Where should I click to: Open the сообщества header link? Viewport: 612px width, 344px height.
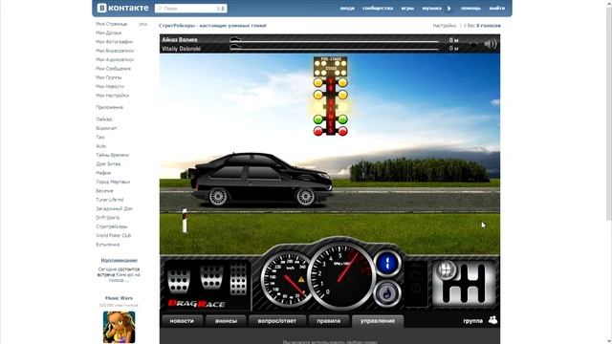click(378, 9)
